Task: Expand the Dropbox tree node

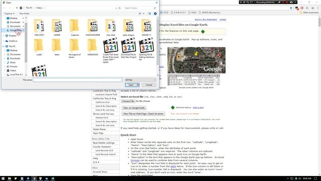Action: click(x=4, y=36)
